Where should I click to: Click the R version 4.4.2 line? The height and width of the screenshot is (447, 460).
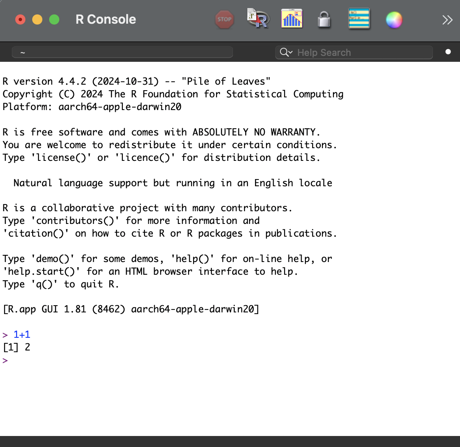pyautogui.click(x=136, y=81)
